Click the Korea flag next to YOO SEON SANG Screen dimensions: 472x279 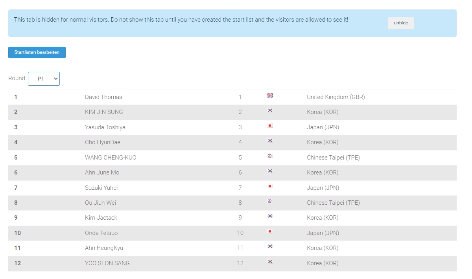(x=270, y=262)
